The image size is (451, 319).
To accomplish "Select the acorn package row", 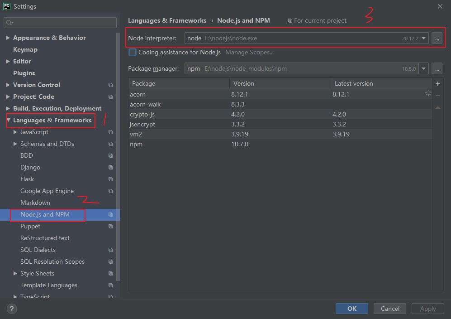I will [280, 95].
